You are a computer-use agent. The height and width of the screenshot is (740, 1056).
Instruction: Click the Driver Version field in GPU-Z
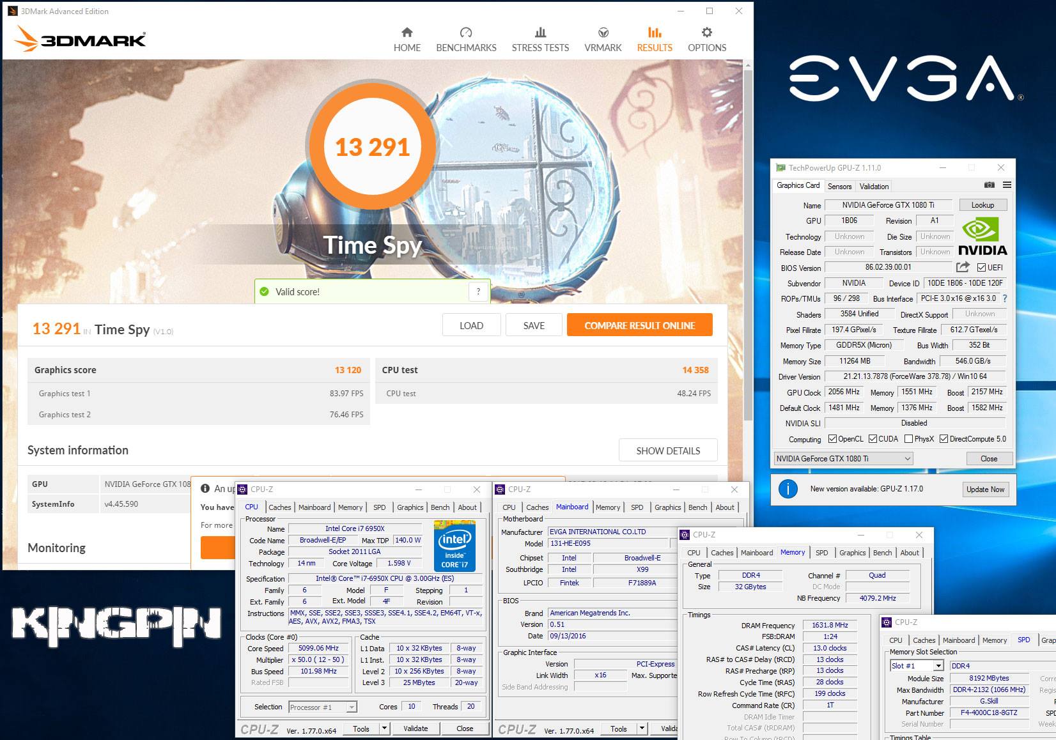[915, 377]
